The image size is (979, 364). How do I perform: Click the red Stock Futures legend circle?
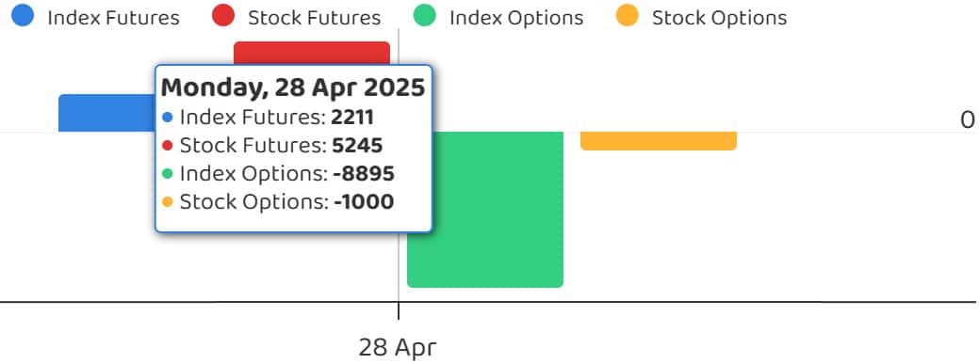pos(223,16)
